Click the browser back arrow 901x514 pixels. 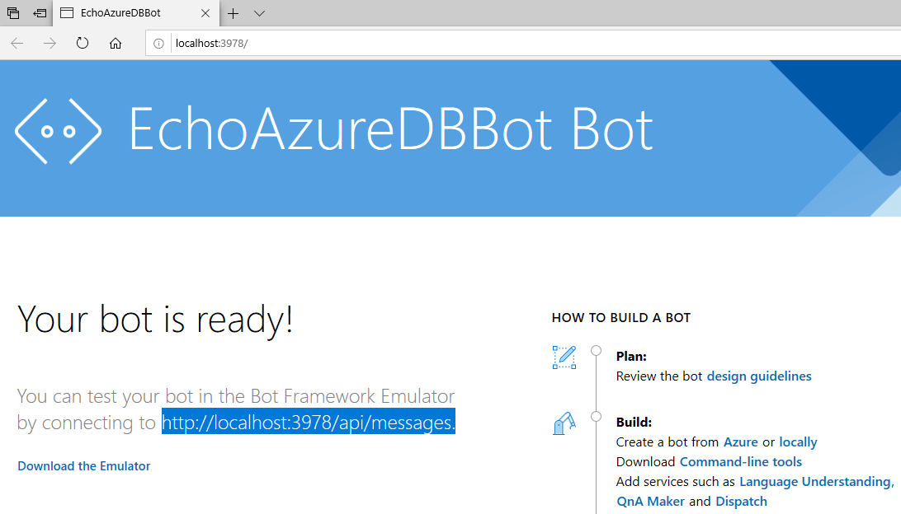pos(17,43)
